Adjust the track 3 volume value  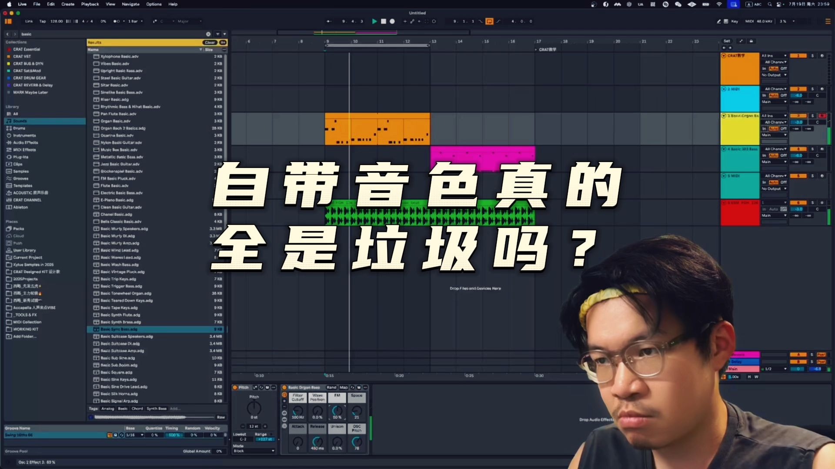[x=798, y=122]
